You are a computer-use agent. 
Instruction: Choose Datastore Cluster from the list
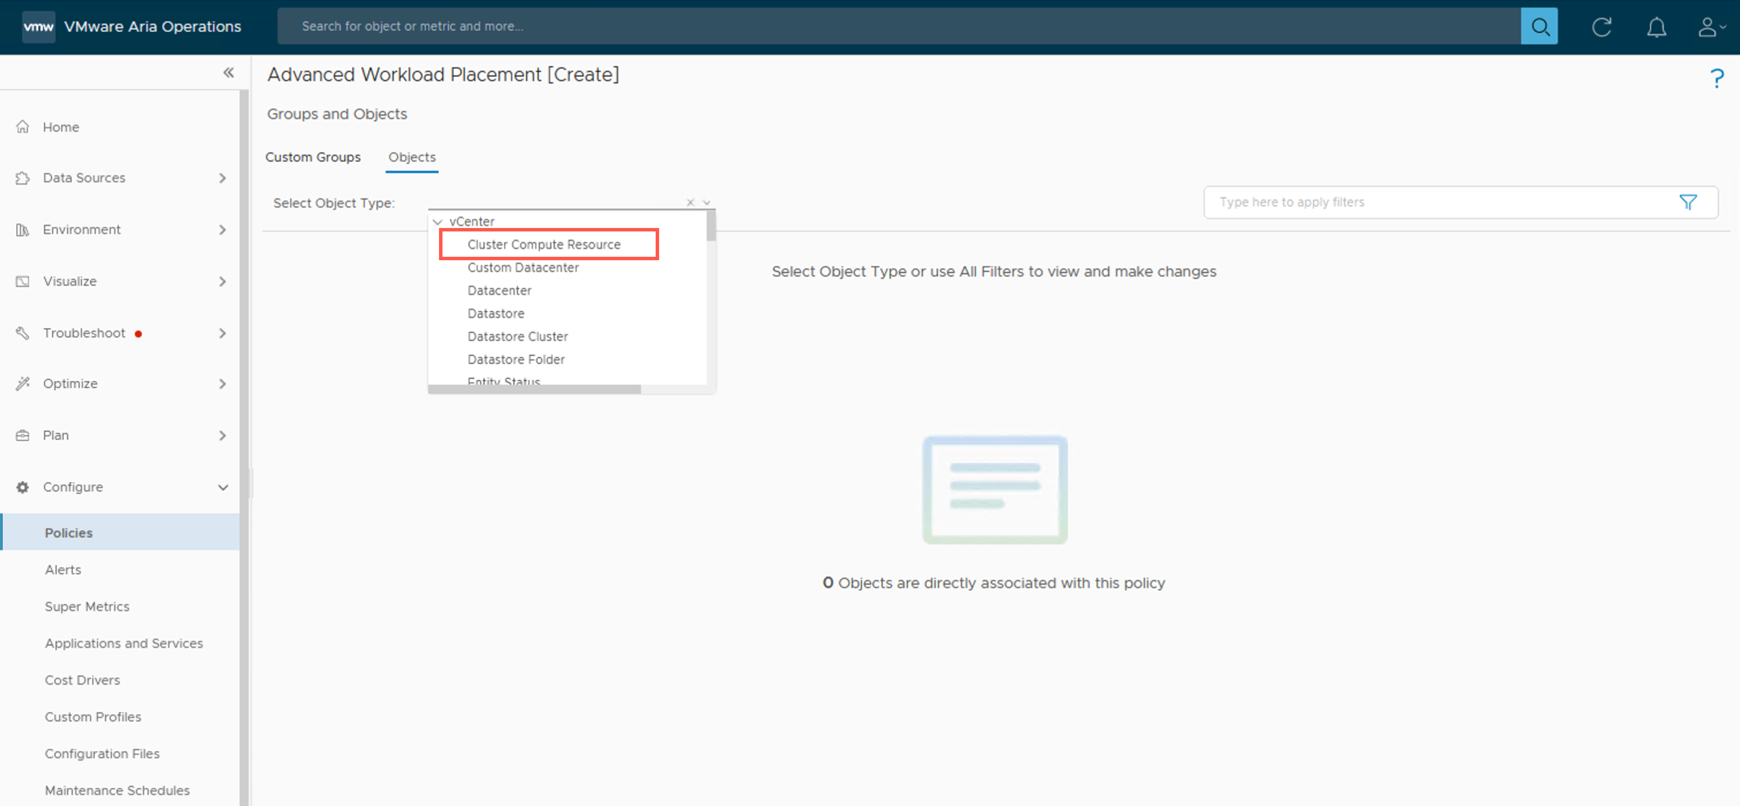coord(517,336)
